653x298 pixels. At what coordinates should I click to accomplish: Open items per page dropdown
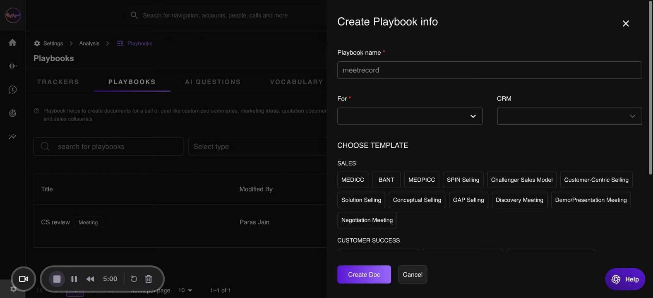[185, 291]
